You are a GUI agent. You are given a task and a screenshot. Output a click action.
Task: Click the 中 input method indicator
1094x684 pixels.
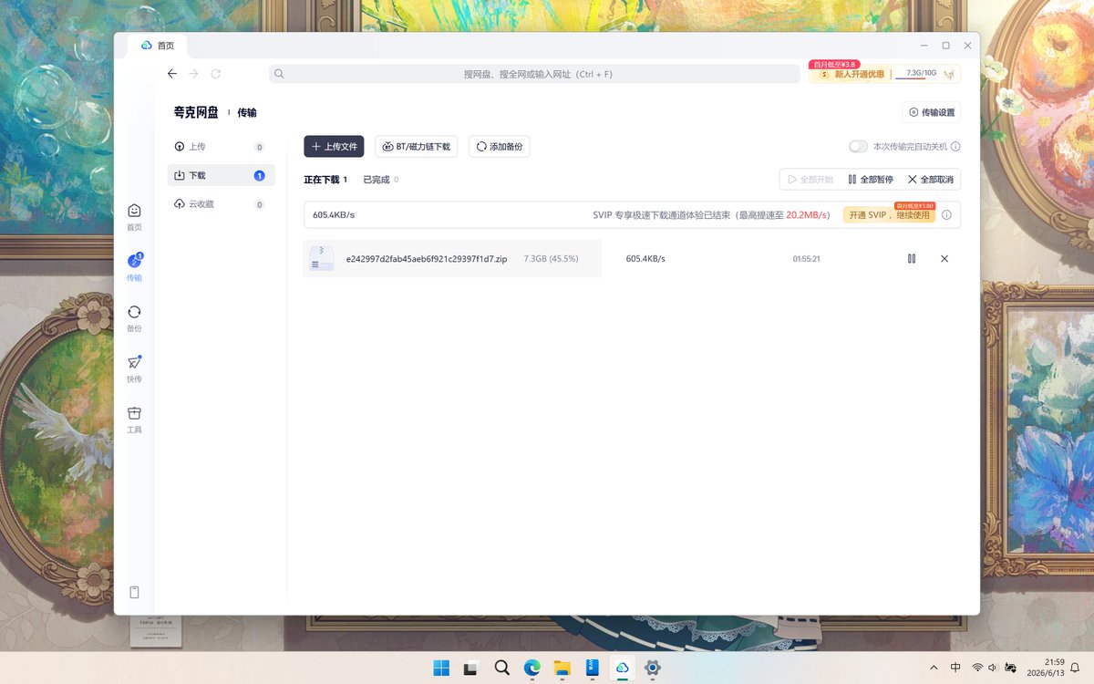pyautogui.click(x=955, y=668)
